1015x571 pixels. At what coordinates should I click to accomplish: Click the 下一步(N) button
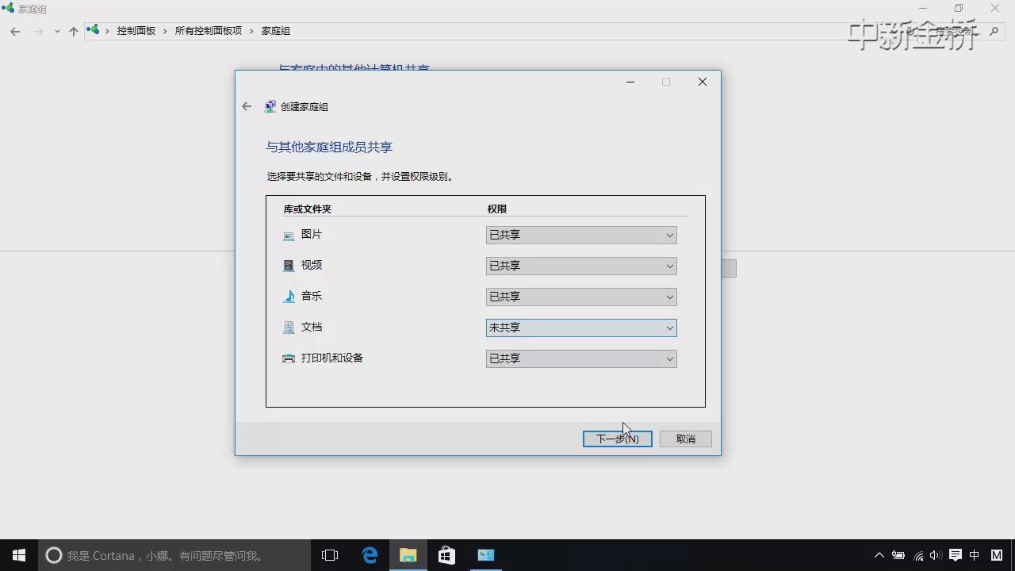(618, 439)
